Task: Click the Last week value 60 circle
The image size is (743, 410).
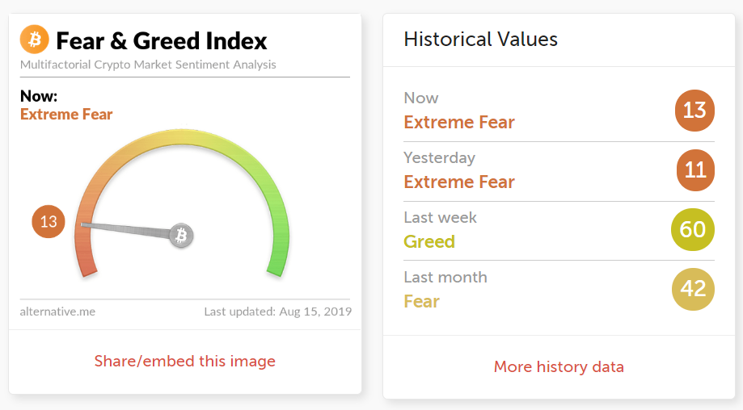Action: coord(693,230)
